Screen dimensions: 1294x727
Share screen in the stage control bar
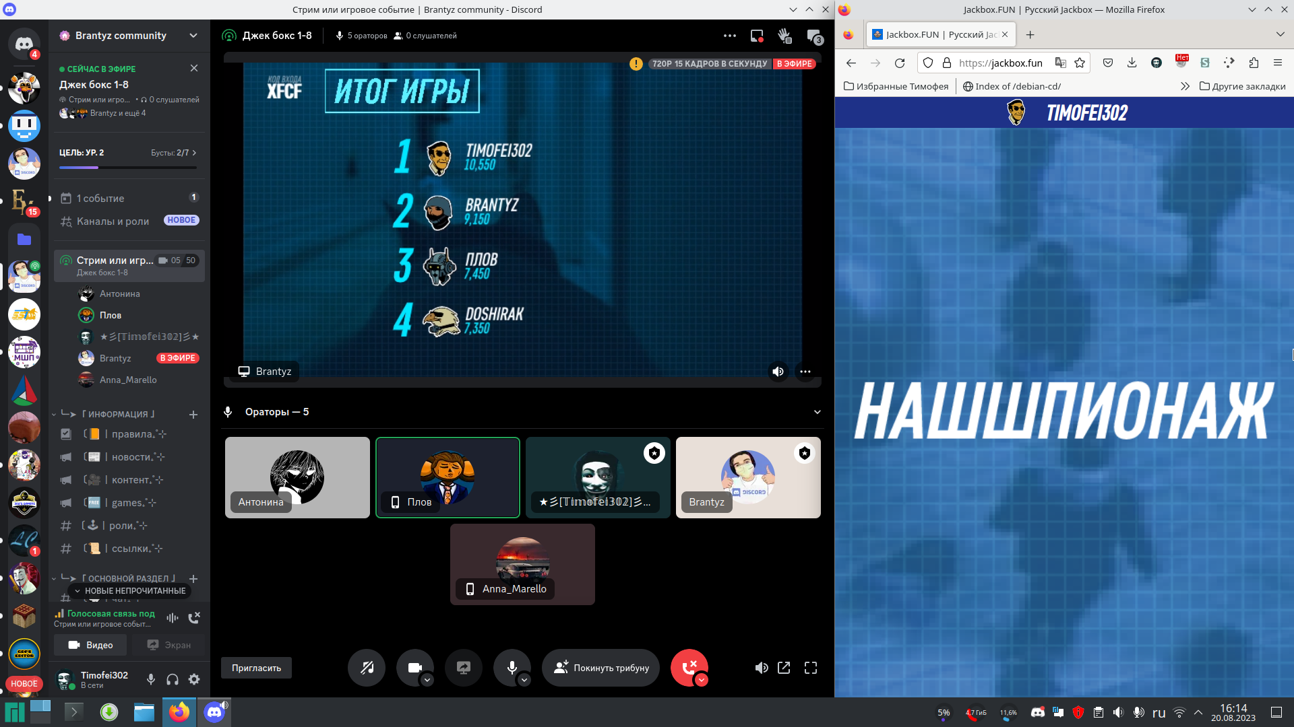point(464,668)
